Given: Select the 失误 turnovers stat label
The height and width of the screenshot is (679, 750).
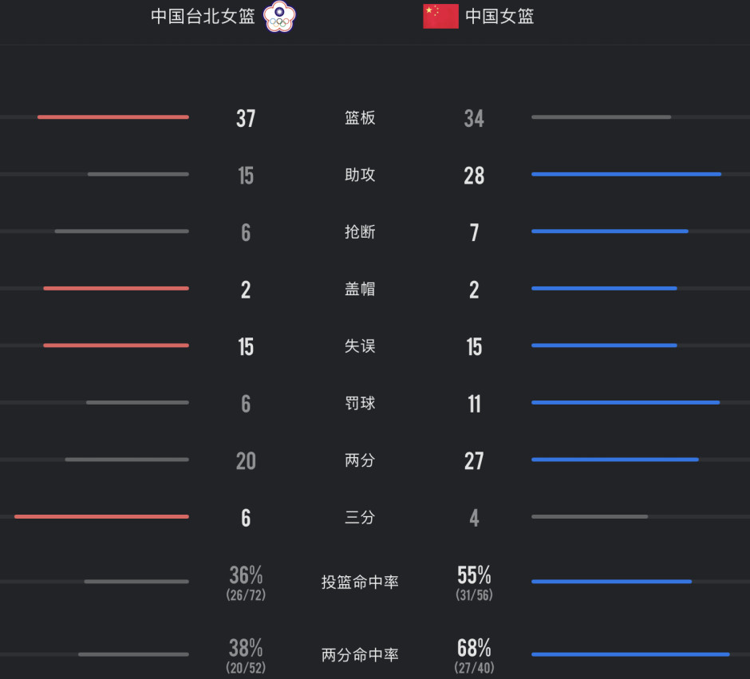Looking at the screenshot, I should [360, 345].
